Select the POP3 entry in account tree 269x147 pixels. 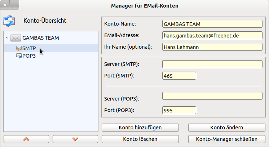tap(29, 56)
